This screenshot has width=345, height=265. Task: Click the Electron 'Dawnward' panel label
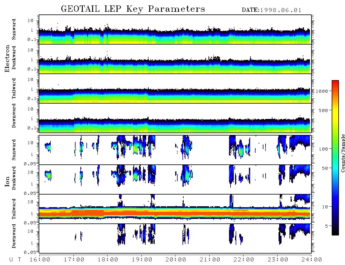click(14, 116)
